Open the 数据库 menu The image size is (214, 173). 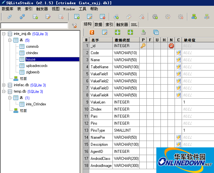[x=7, y=9]
